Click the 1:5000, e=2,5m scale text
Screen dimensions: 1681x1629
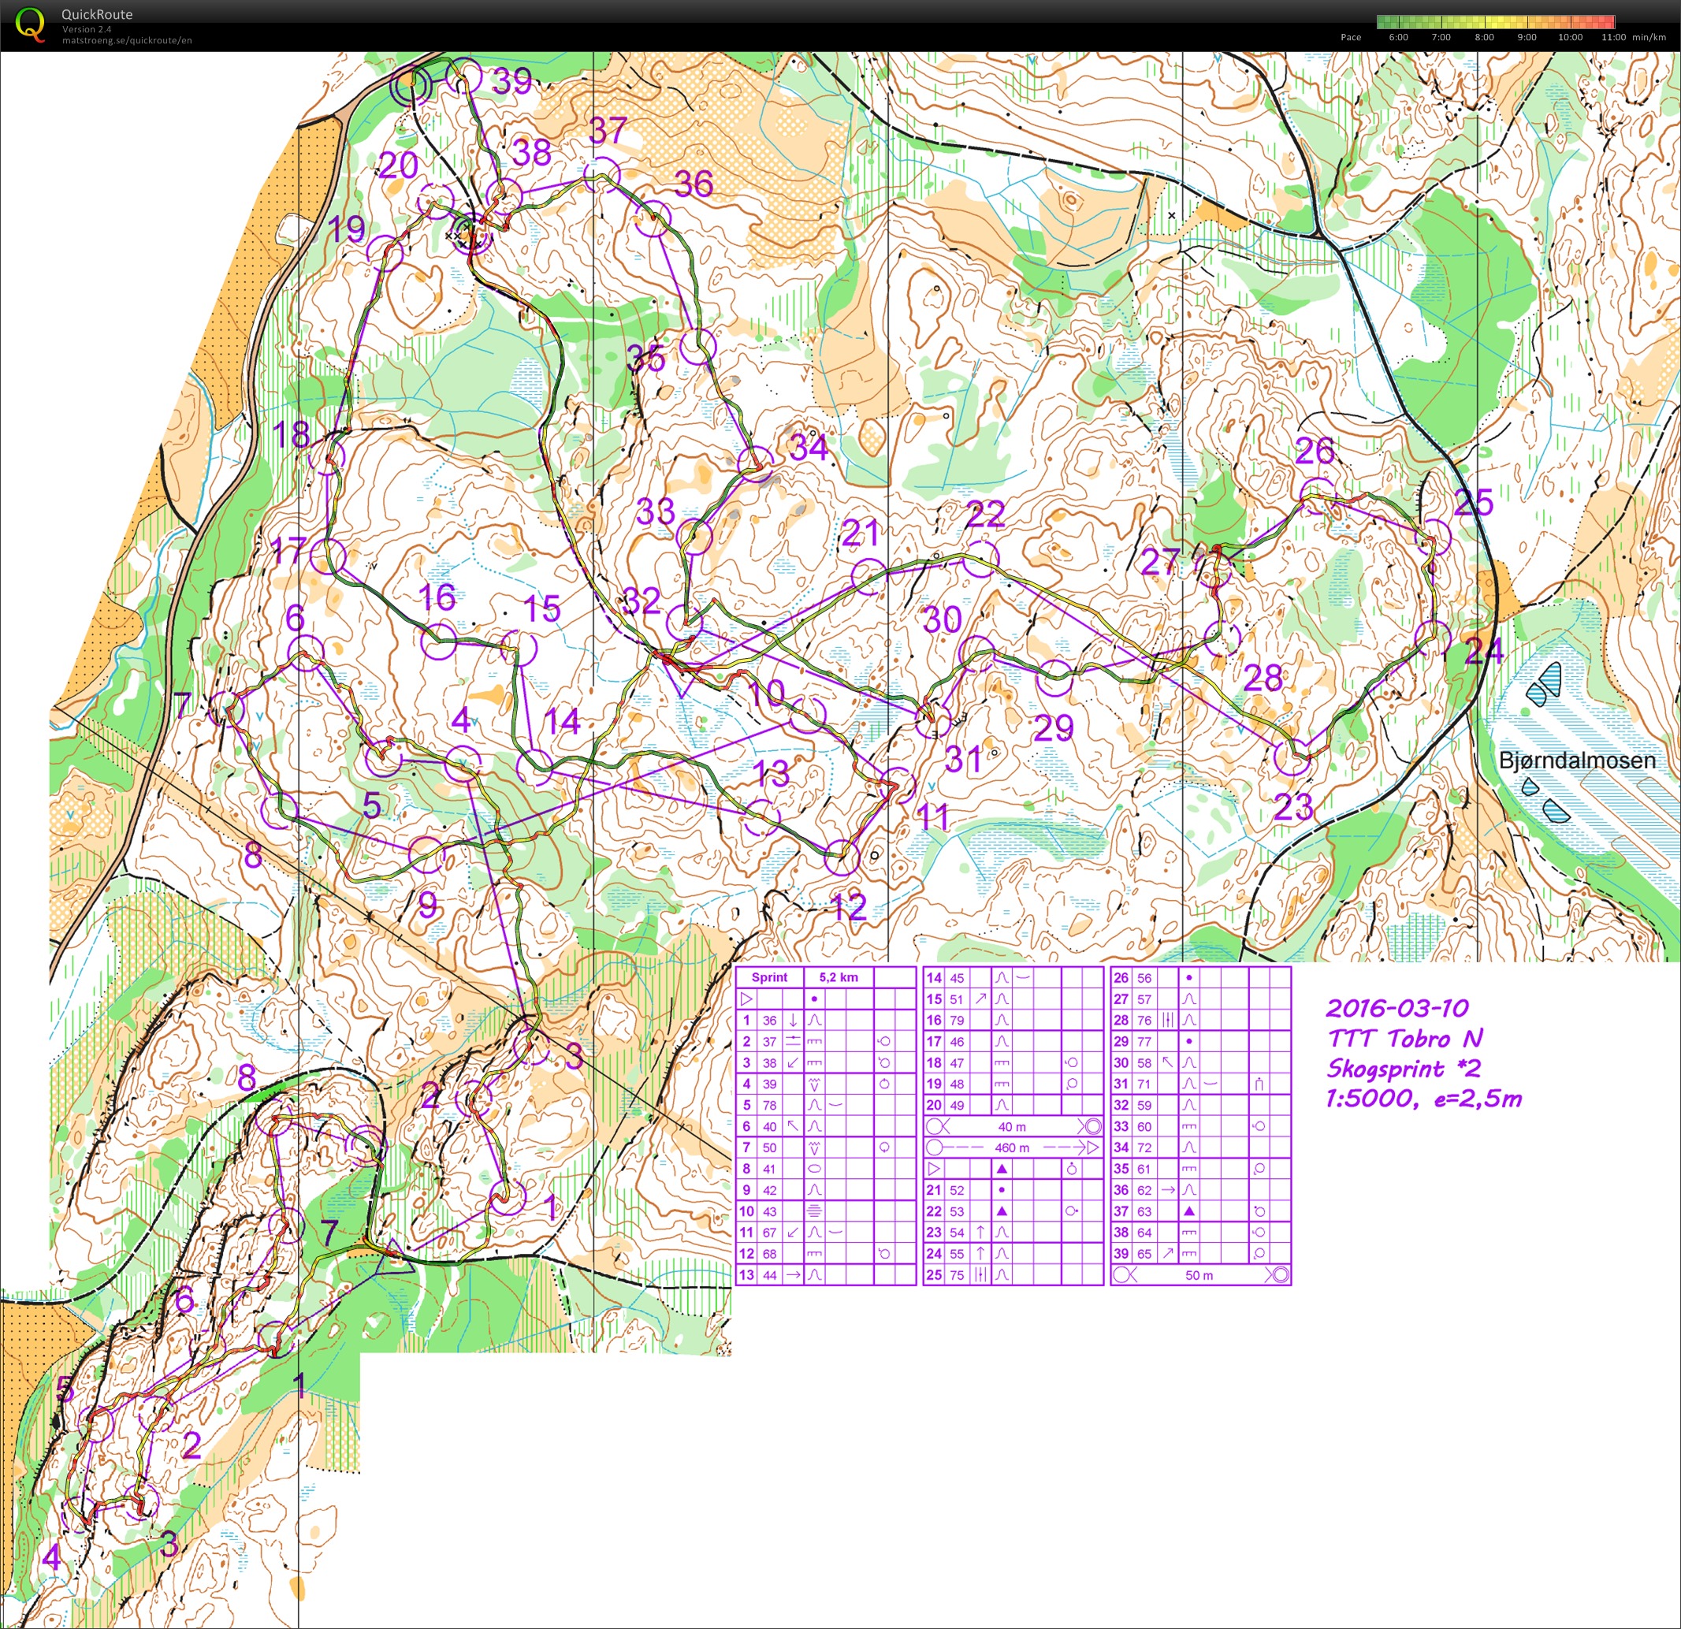(1424, 1098)
